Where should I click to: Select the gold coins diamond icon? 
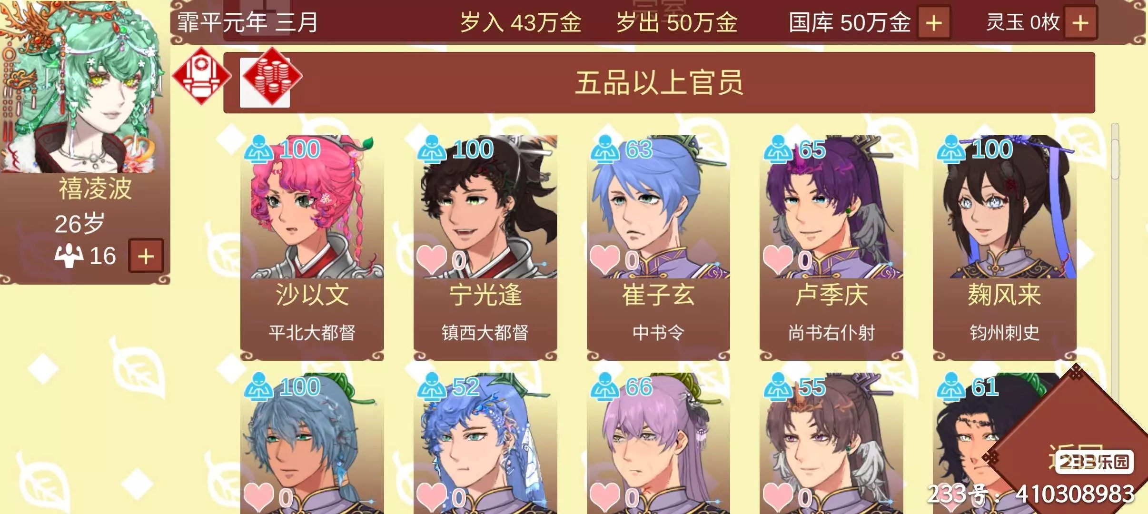point(272,77)
